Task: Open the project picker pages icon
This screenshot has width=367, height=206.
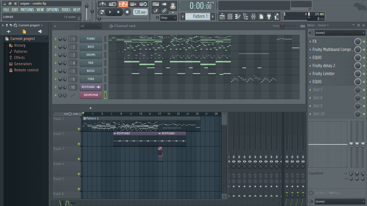Action: [261, 17]
